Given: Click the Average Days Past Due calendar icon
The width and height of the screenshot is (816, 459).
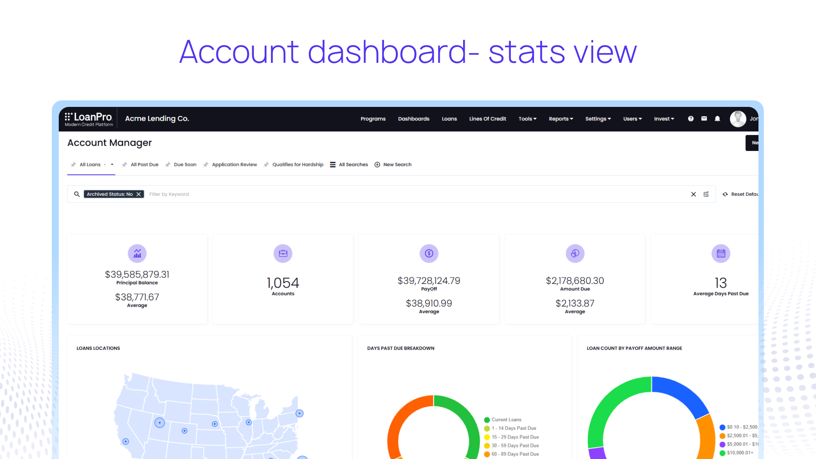Looking at the screenshot, I should tap(721, 253).
